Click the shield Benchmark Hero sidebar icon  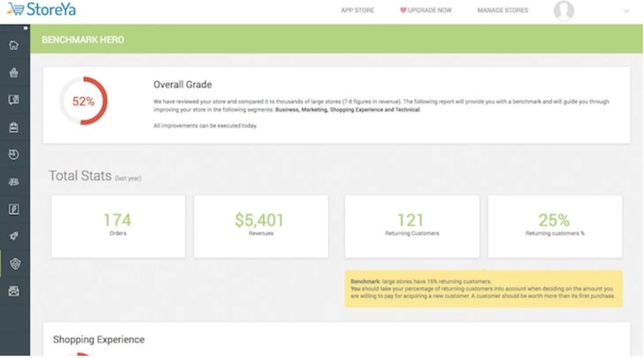(14, 263)
